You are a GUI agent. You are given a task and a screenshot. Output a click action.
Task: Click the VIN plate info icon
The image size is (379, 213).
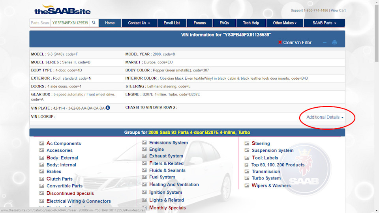click(108, 108)
